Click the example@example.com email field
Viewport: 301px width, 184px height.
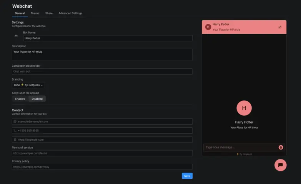[102, 122]
